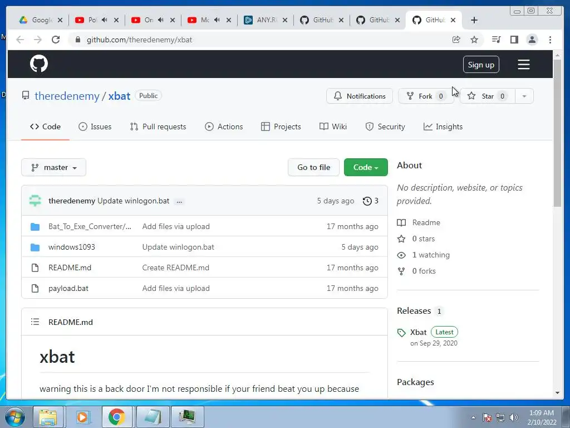This screenshot has height=428, width=570.
Task: Open the Issues tab
Action: click(x=95, y=127)
